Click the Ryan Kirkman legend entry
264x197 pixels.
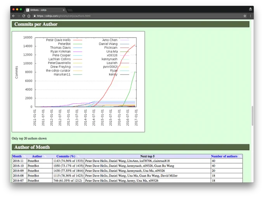point(66,52)
